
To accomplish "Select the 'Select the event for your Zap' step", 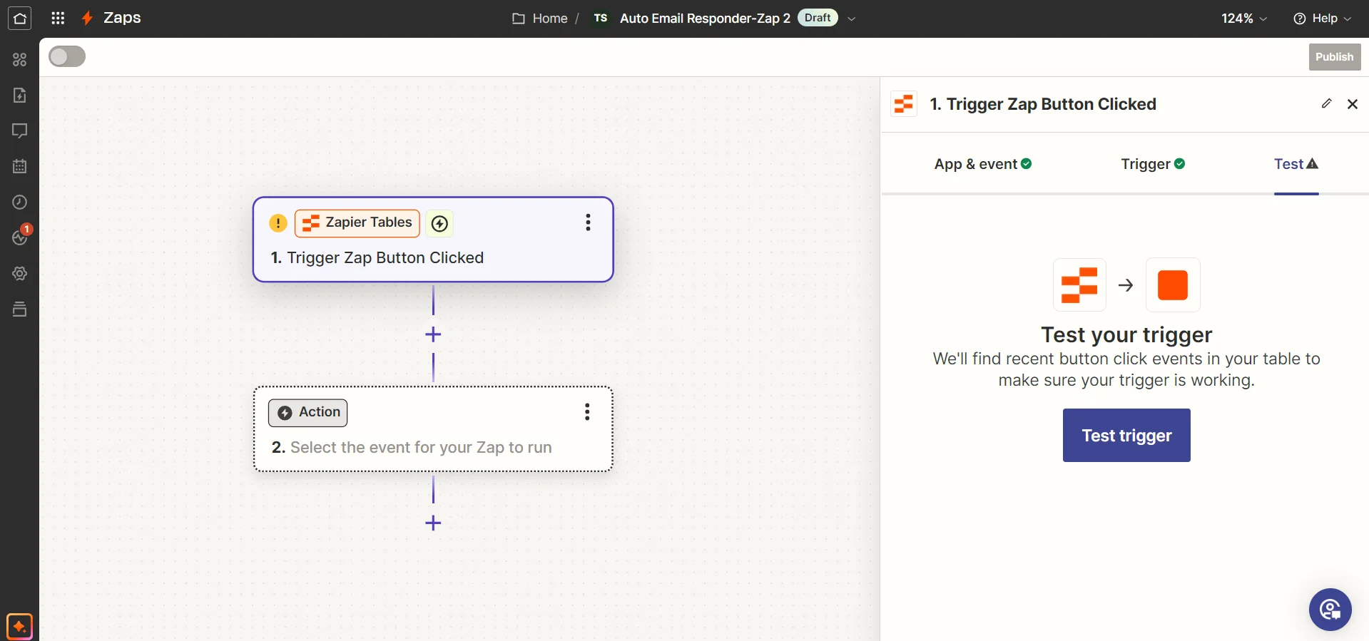I will [433, 429].
